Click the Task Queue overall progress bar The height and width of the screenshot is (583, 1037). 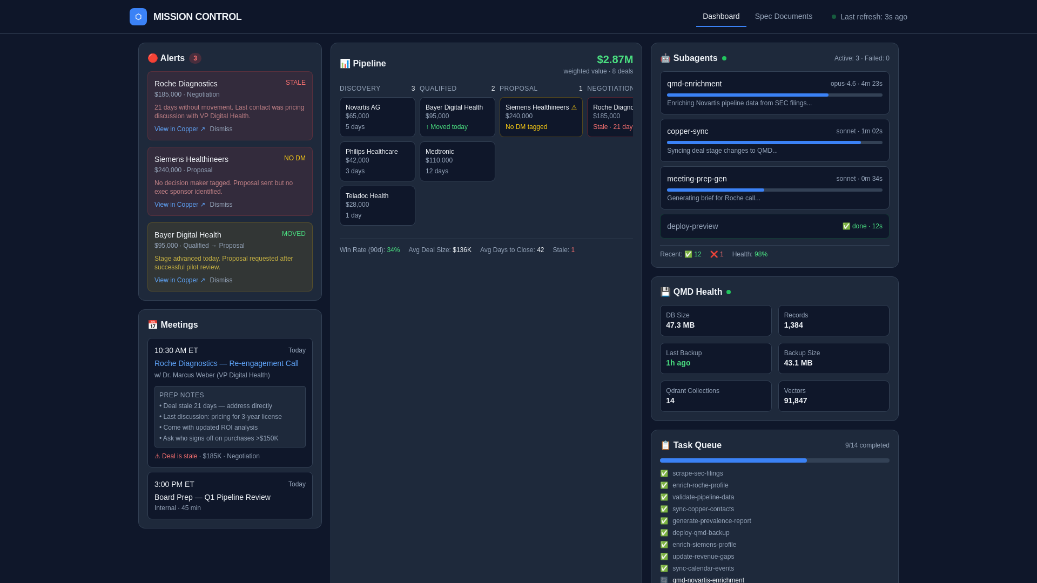point(775,460)
